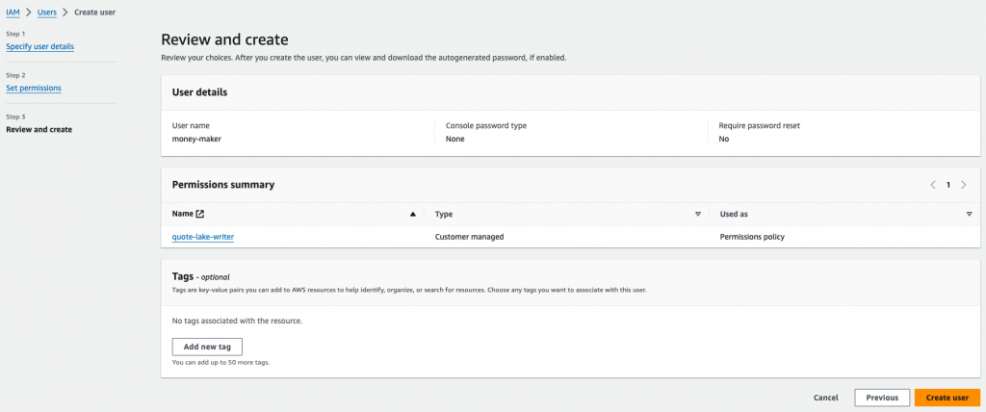Click the Permissions summary heading
The image size is (986, 412).
click(x=222, y=184)
